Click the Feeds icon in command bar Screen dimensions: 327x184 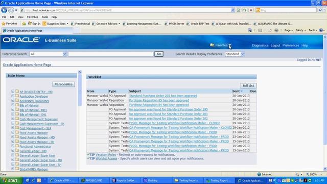point(260,30)
